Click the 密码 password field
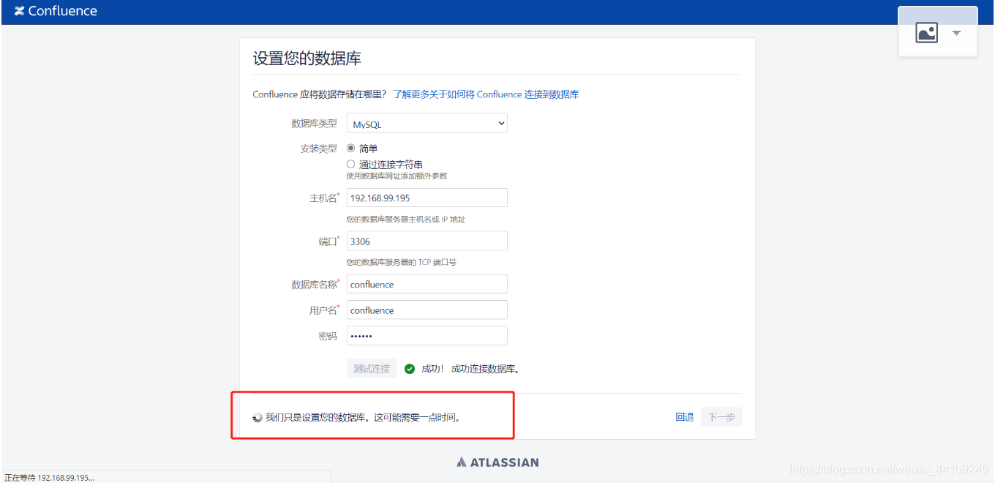Viewport: 995px width, 483px height. [427, 335]
